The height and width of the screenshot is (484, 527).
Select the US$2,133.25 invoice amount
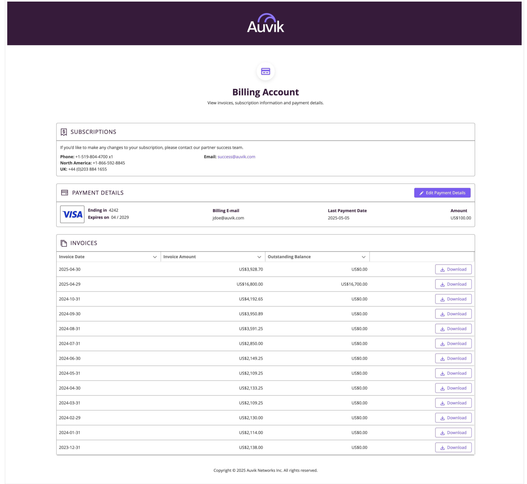click(x=251, y=388)
